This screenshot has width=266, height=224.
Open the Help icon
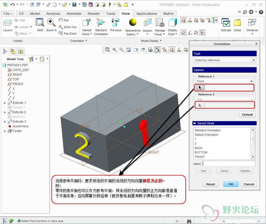coord(261,12)
